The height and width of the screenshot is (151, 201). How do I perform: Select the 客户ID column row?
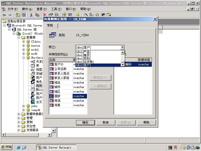point(68,64)
